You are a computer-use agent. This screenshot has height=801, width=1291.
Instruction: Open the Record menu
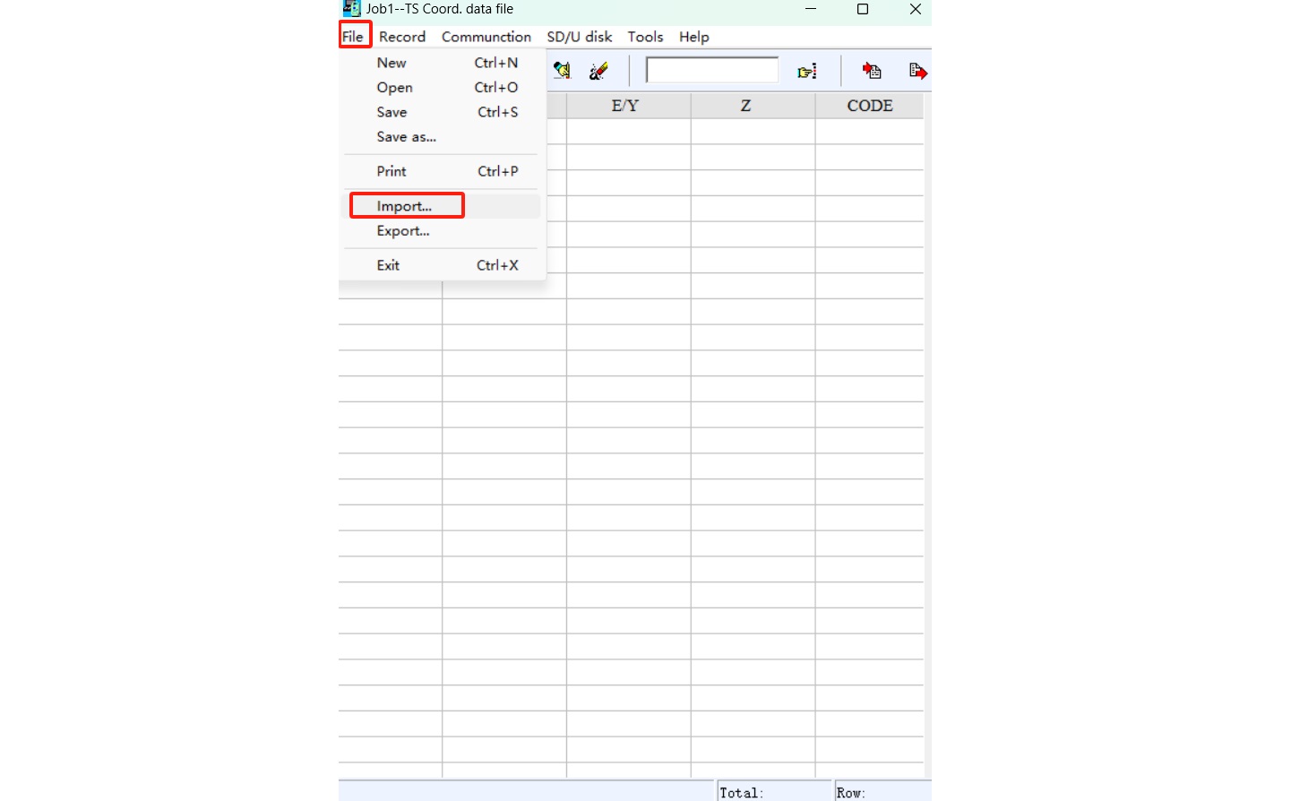pyautogui.click(x=401, y=37)
